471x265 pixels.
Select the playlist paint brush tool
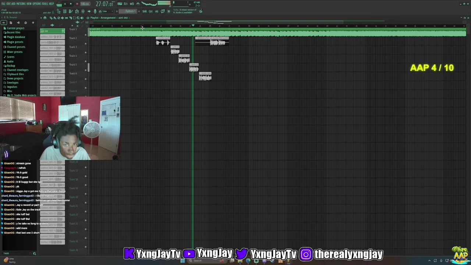click(55, 18)
